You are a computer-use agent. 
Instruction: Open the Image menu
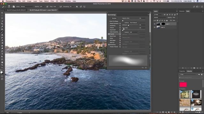[x=29, y=1]
